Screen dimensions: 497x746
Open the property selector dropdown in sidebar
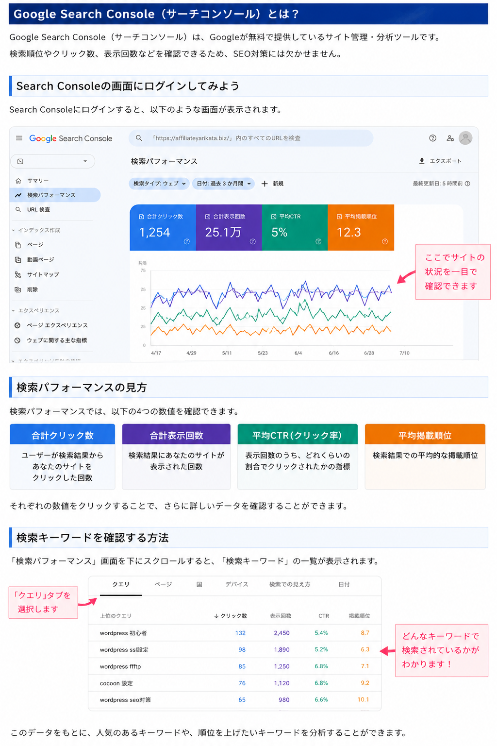point(52,161)
